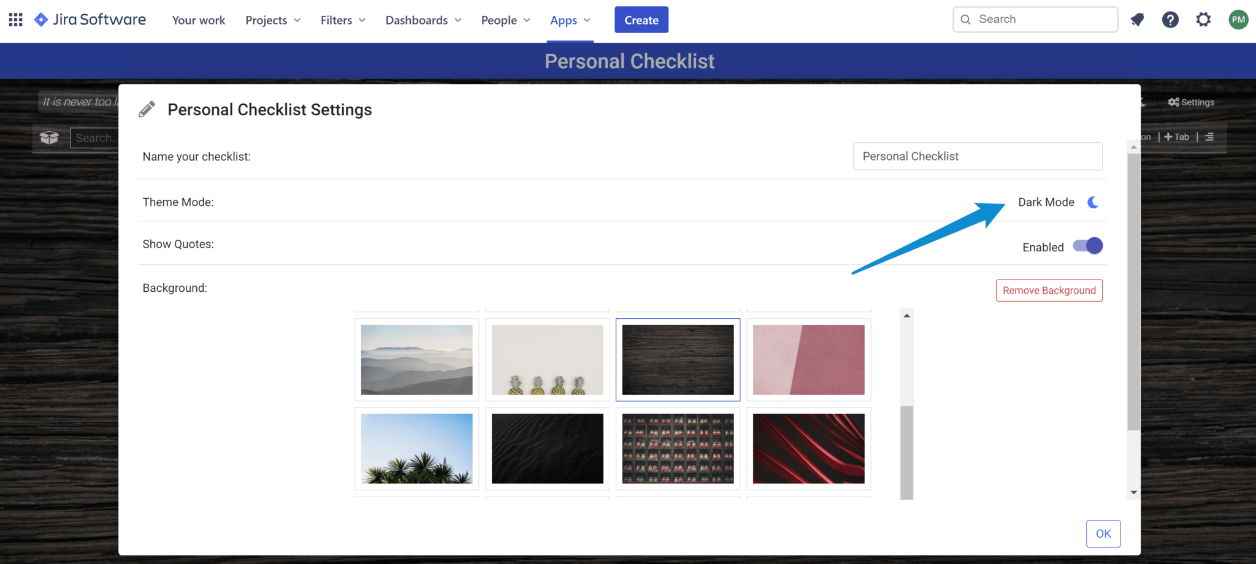Click the checklist name input field
Screen dimensions: 1256x564
(x=978, y=156)
